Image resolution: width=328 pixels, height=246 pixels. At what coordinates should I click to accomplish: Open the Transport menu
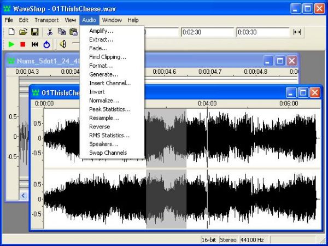[46, 20]
